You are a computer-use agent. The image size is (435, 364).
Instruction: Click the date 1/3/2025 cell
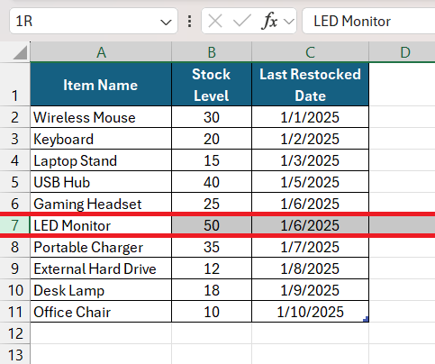point(310,160)
